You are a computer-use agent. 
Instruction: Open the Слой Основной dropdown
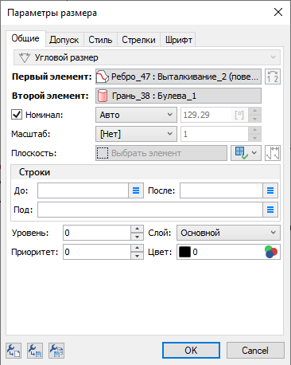[x=228, y=233]
